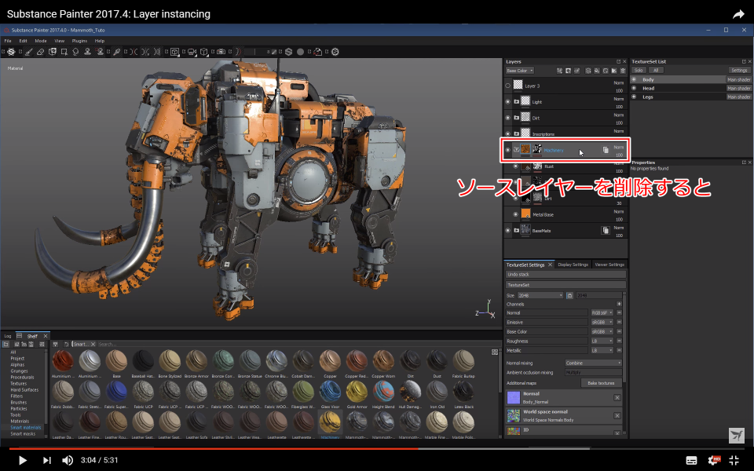
Task: Select the Glass Visor material swatch
Action: pos(330,392)
